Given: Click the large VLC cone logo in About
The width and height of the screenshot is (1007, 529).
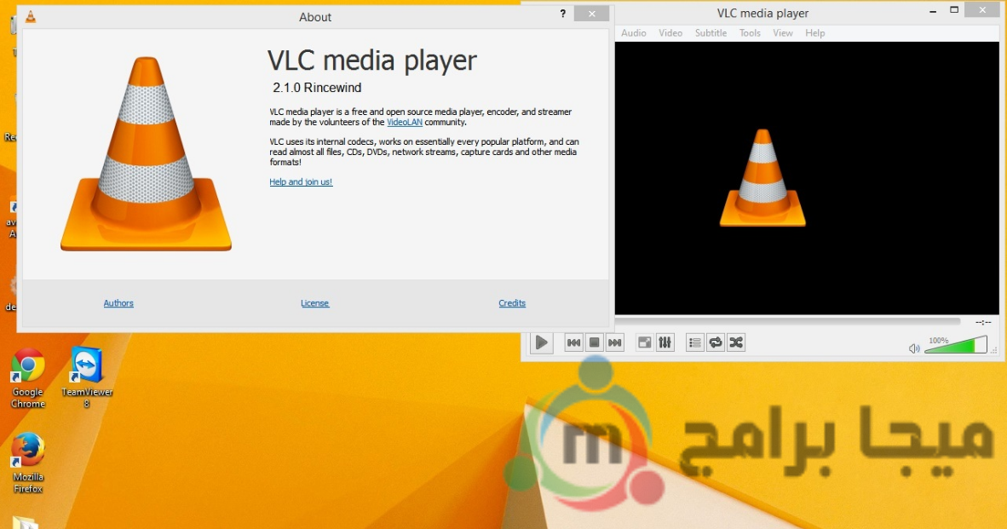Looking at the screenshot, I should tap(146, 153).
